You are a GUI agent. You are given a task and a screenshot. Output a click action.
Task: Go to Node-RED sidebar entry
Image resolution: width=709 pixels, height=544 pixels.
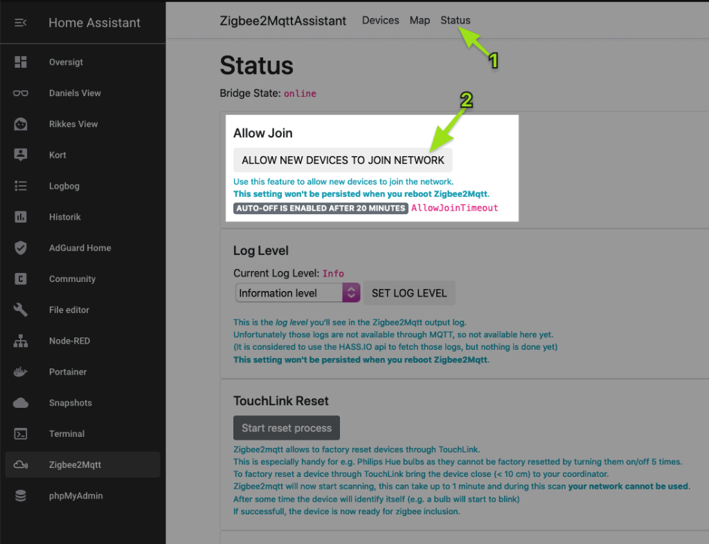(x=83, y=341)
